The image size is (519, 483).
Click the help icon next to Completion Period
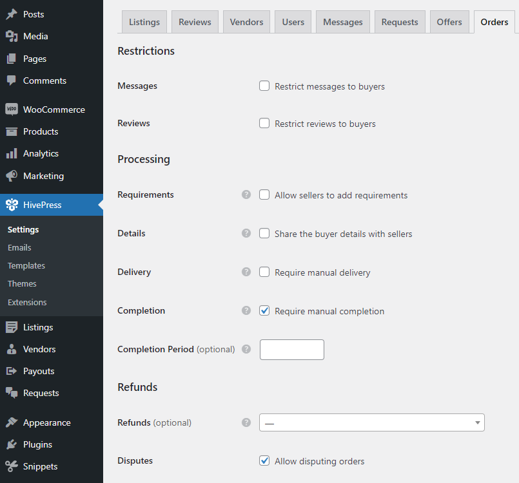pos(246,349)
